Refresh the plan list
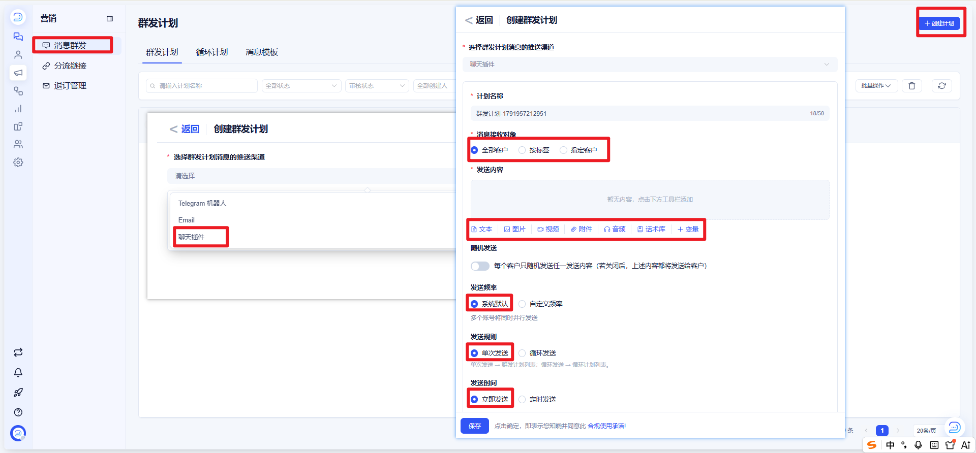Image resolution: width=976 pixels, height=453 pixels. pyautogui.click(x=941, y=86)
